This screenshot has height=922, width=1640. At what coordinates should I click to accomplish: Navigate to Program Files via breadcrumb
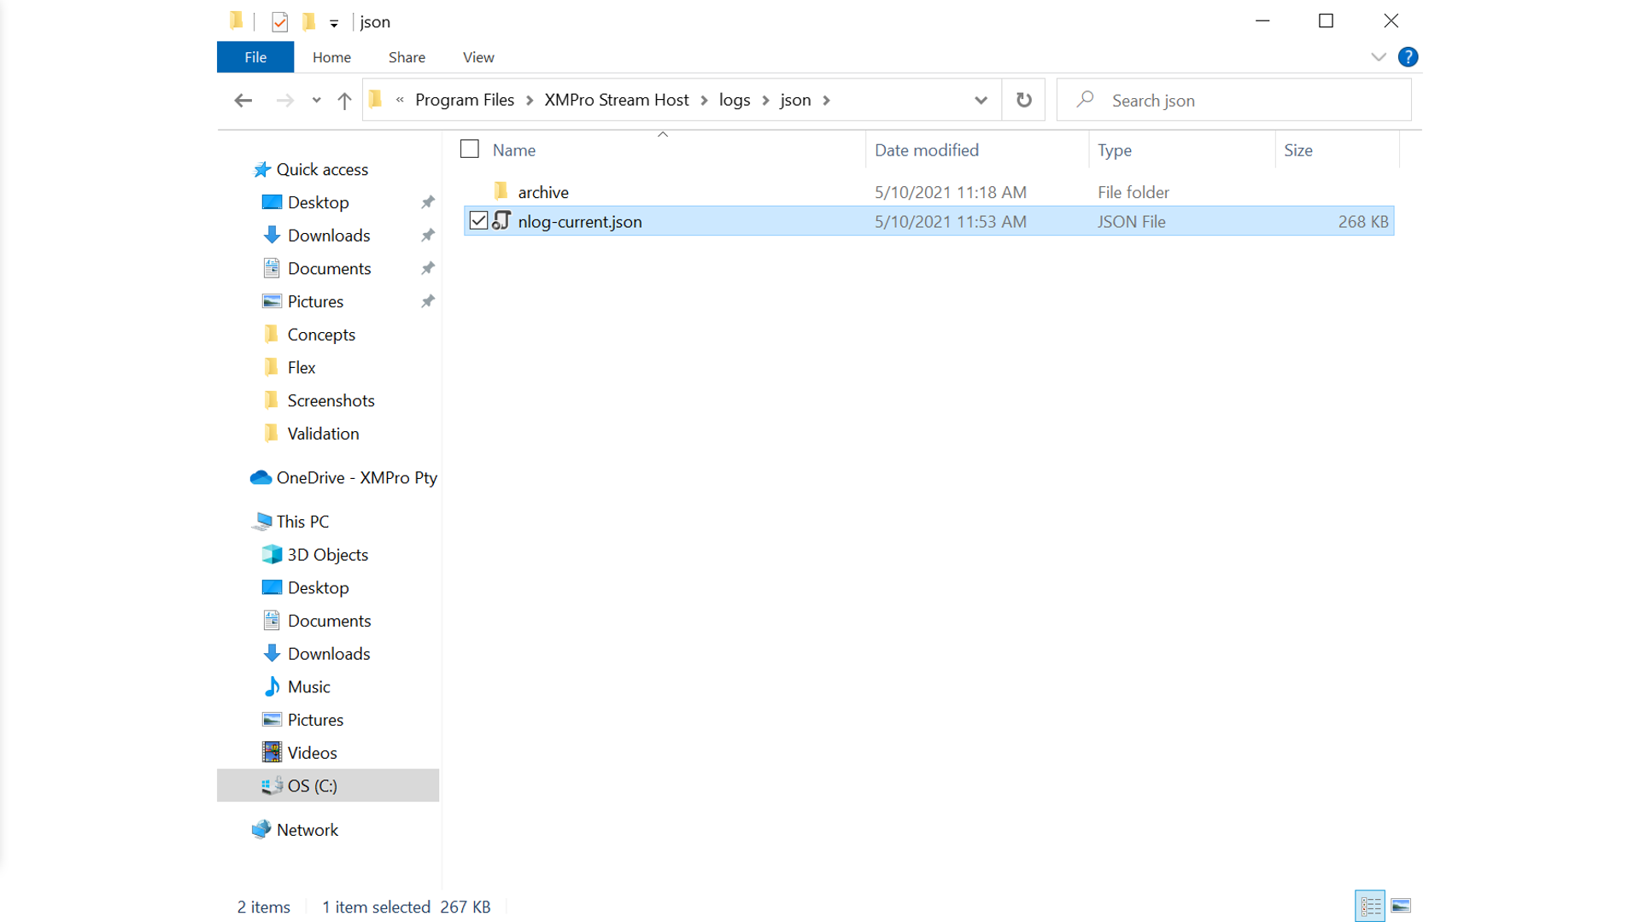click(464, 99)
